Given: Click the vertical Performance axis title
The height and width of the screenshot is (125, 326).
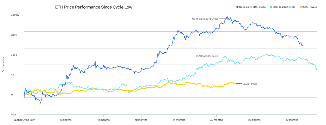Looking at the screenshot, I should click(x=3, y=65).
